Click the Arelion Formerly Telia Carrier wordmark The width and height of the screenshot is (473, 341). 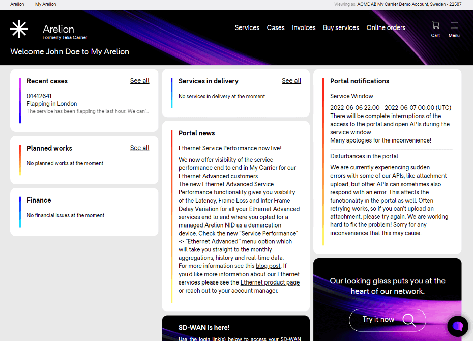65,32
